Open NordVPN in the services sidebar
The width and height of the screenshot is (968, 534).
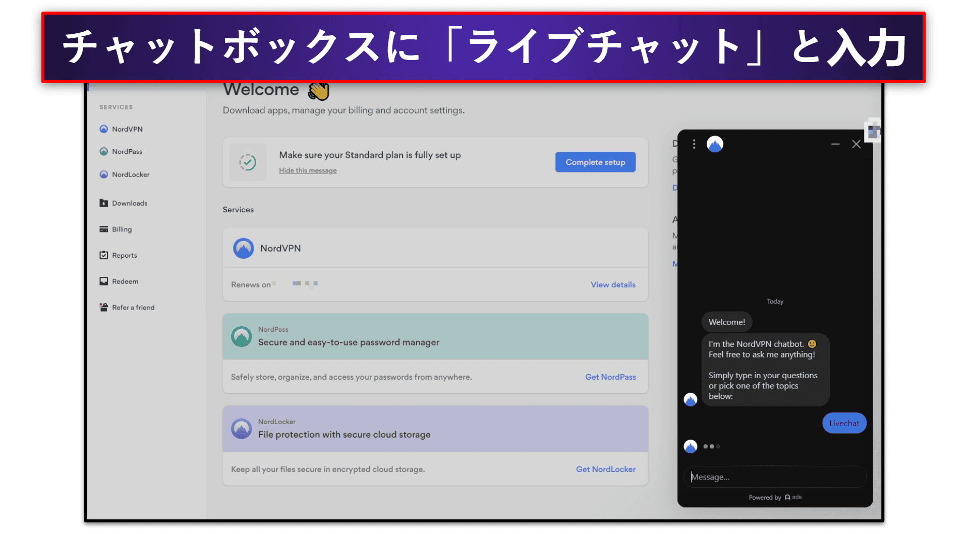coord(127,129)
